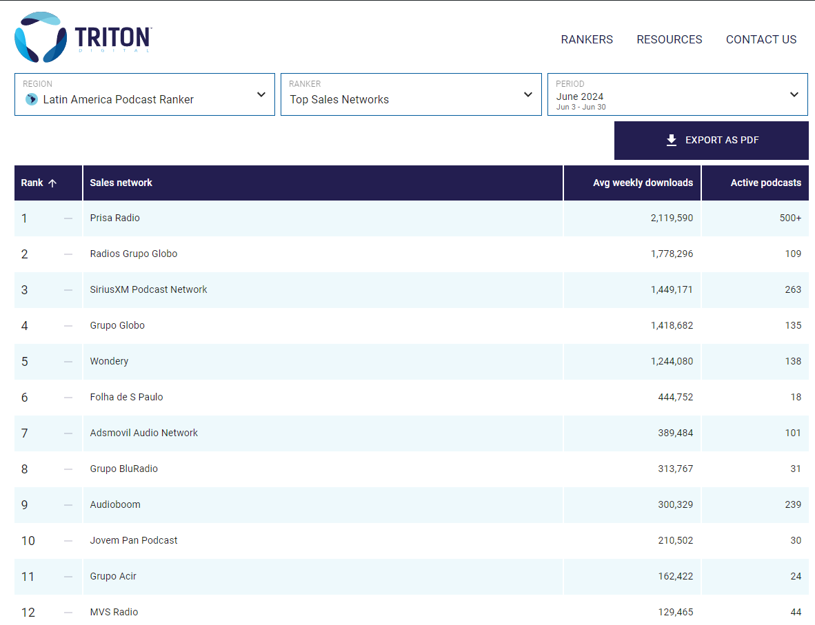The width and height of the screenshot is (815, 625).
Task: Sort by Rank column header
Action: 48,183
